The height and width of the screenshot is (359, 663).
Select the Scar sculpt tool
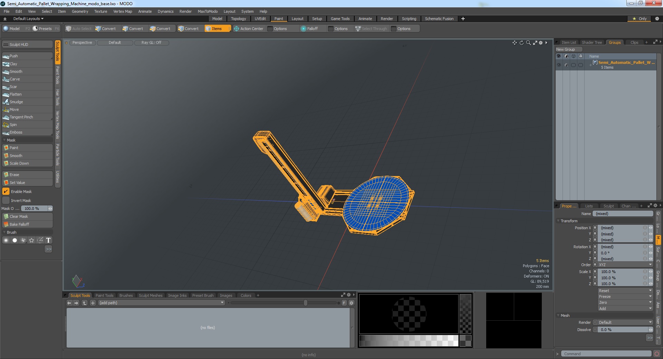pos(27,87)
